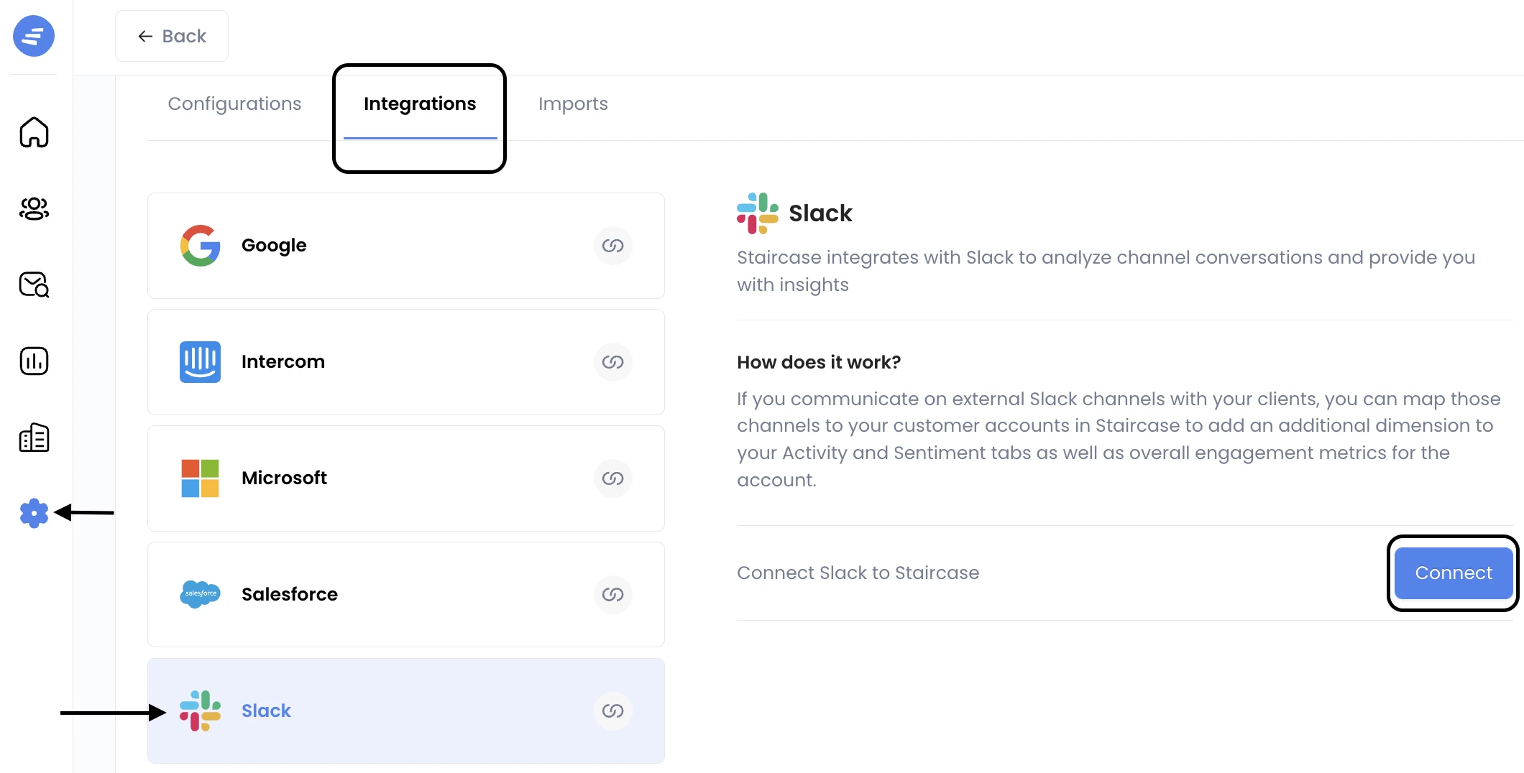The width and height of the screenshot is (1524, 773).
Task: Click the Staircase logo in sidebar
Action: (x=34, y=36)
